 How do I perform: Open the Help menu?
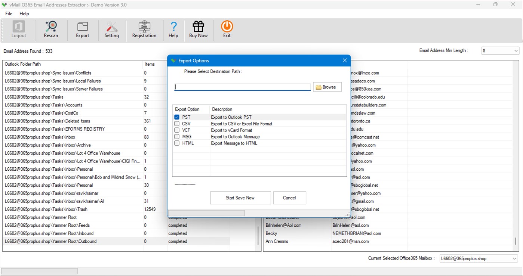pos(24,13)
